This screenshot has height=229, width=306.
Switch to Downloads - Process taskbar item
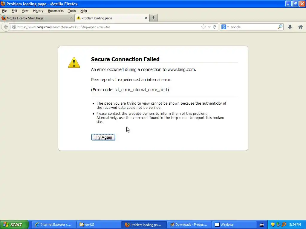tap(189, 225)
